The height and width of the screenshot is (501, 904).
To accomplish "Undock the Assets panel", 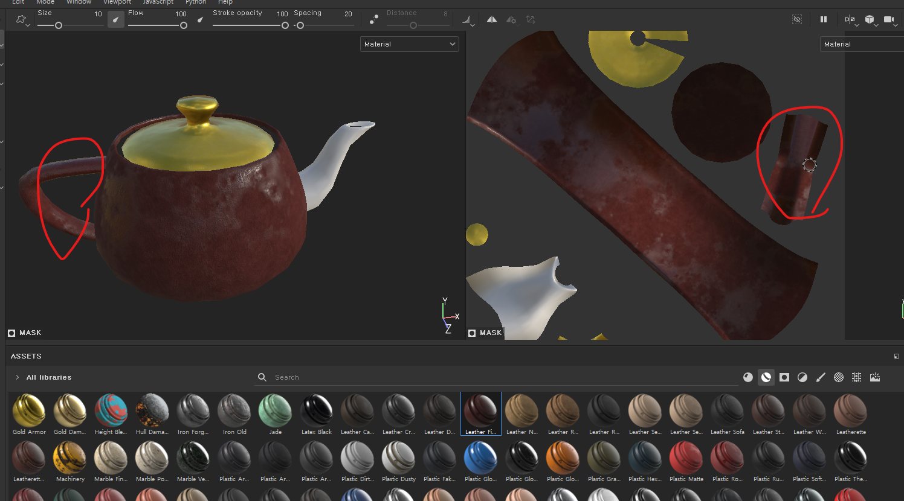I will click(897, 356).
